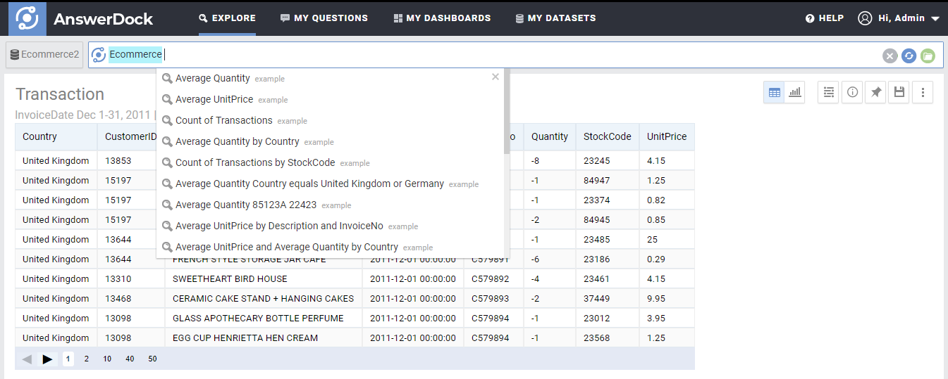
Task: Expand the Hi, Admin user dropdown
Action: click(x=909, y=18)
